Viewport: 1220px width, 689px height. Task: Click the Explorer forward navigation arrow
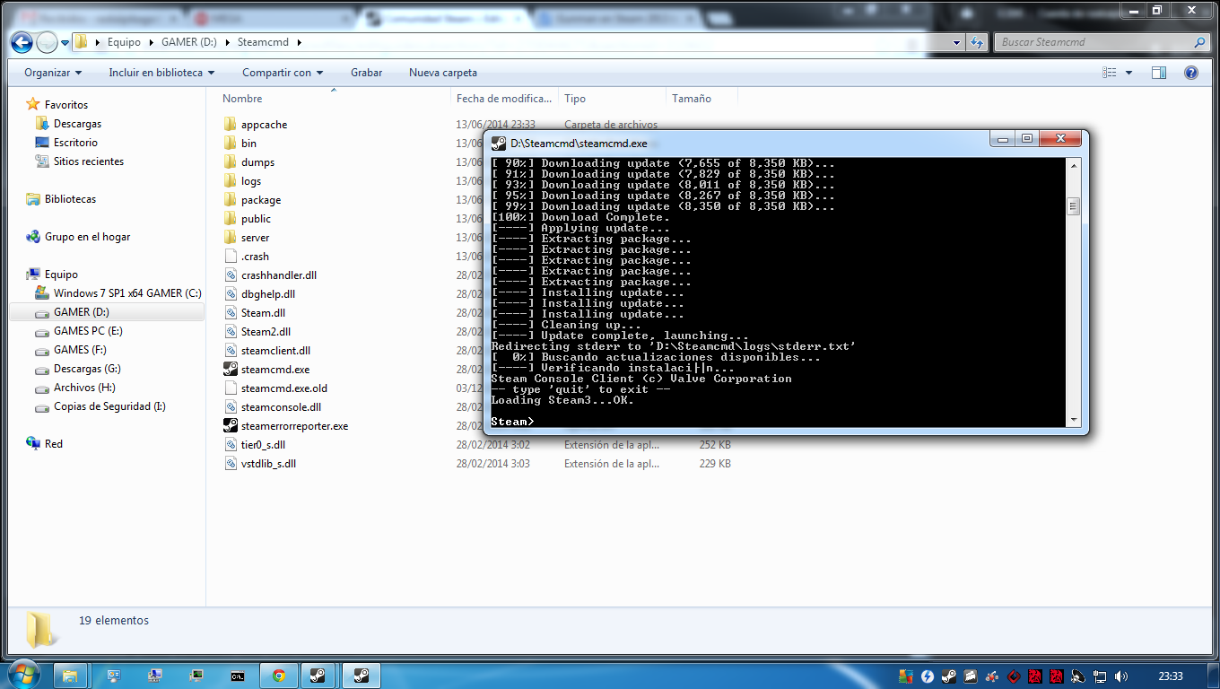click(x=47, y=42)
